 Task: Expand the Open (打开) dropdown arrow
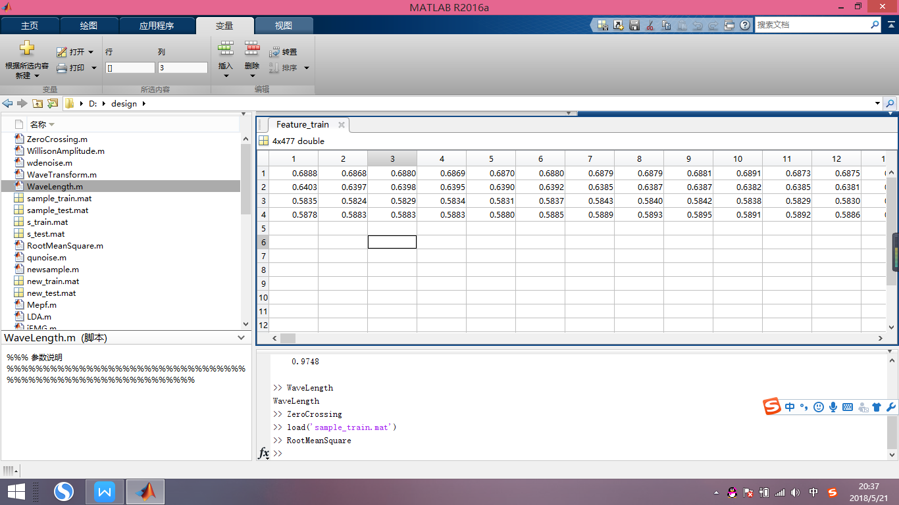click(x=91, y=52)
